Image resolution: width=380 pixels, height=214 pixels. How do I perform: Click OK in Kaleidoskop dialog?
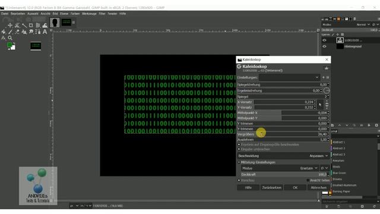point(295,188)
